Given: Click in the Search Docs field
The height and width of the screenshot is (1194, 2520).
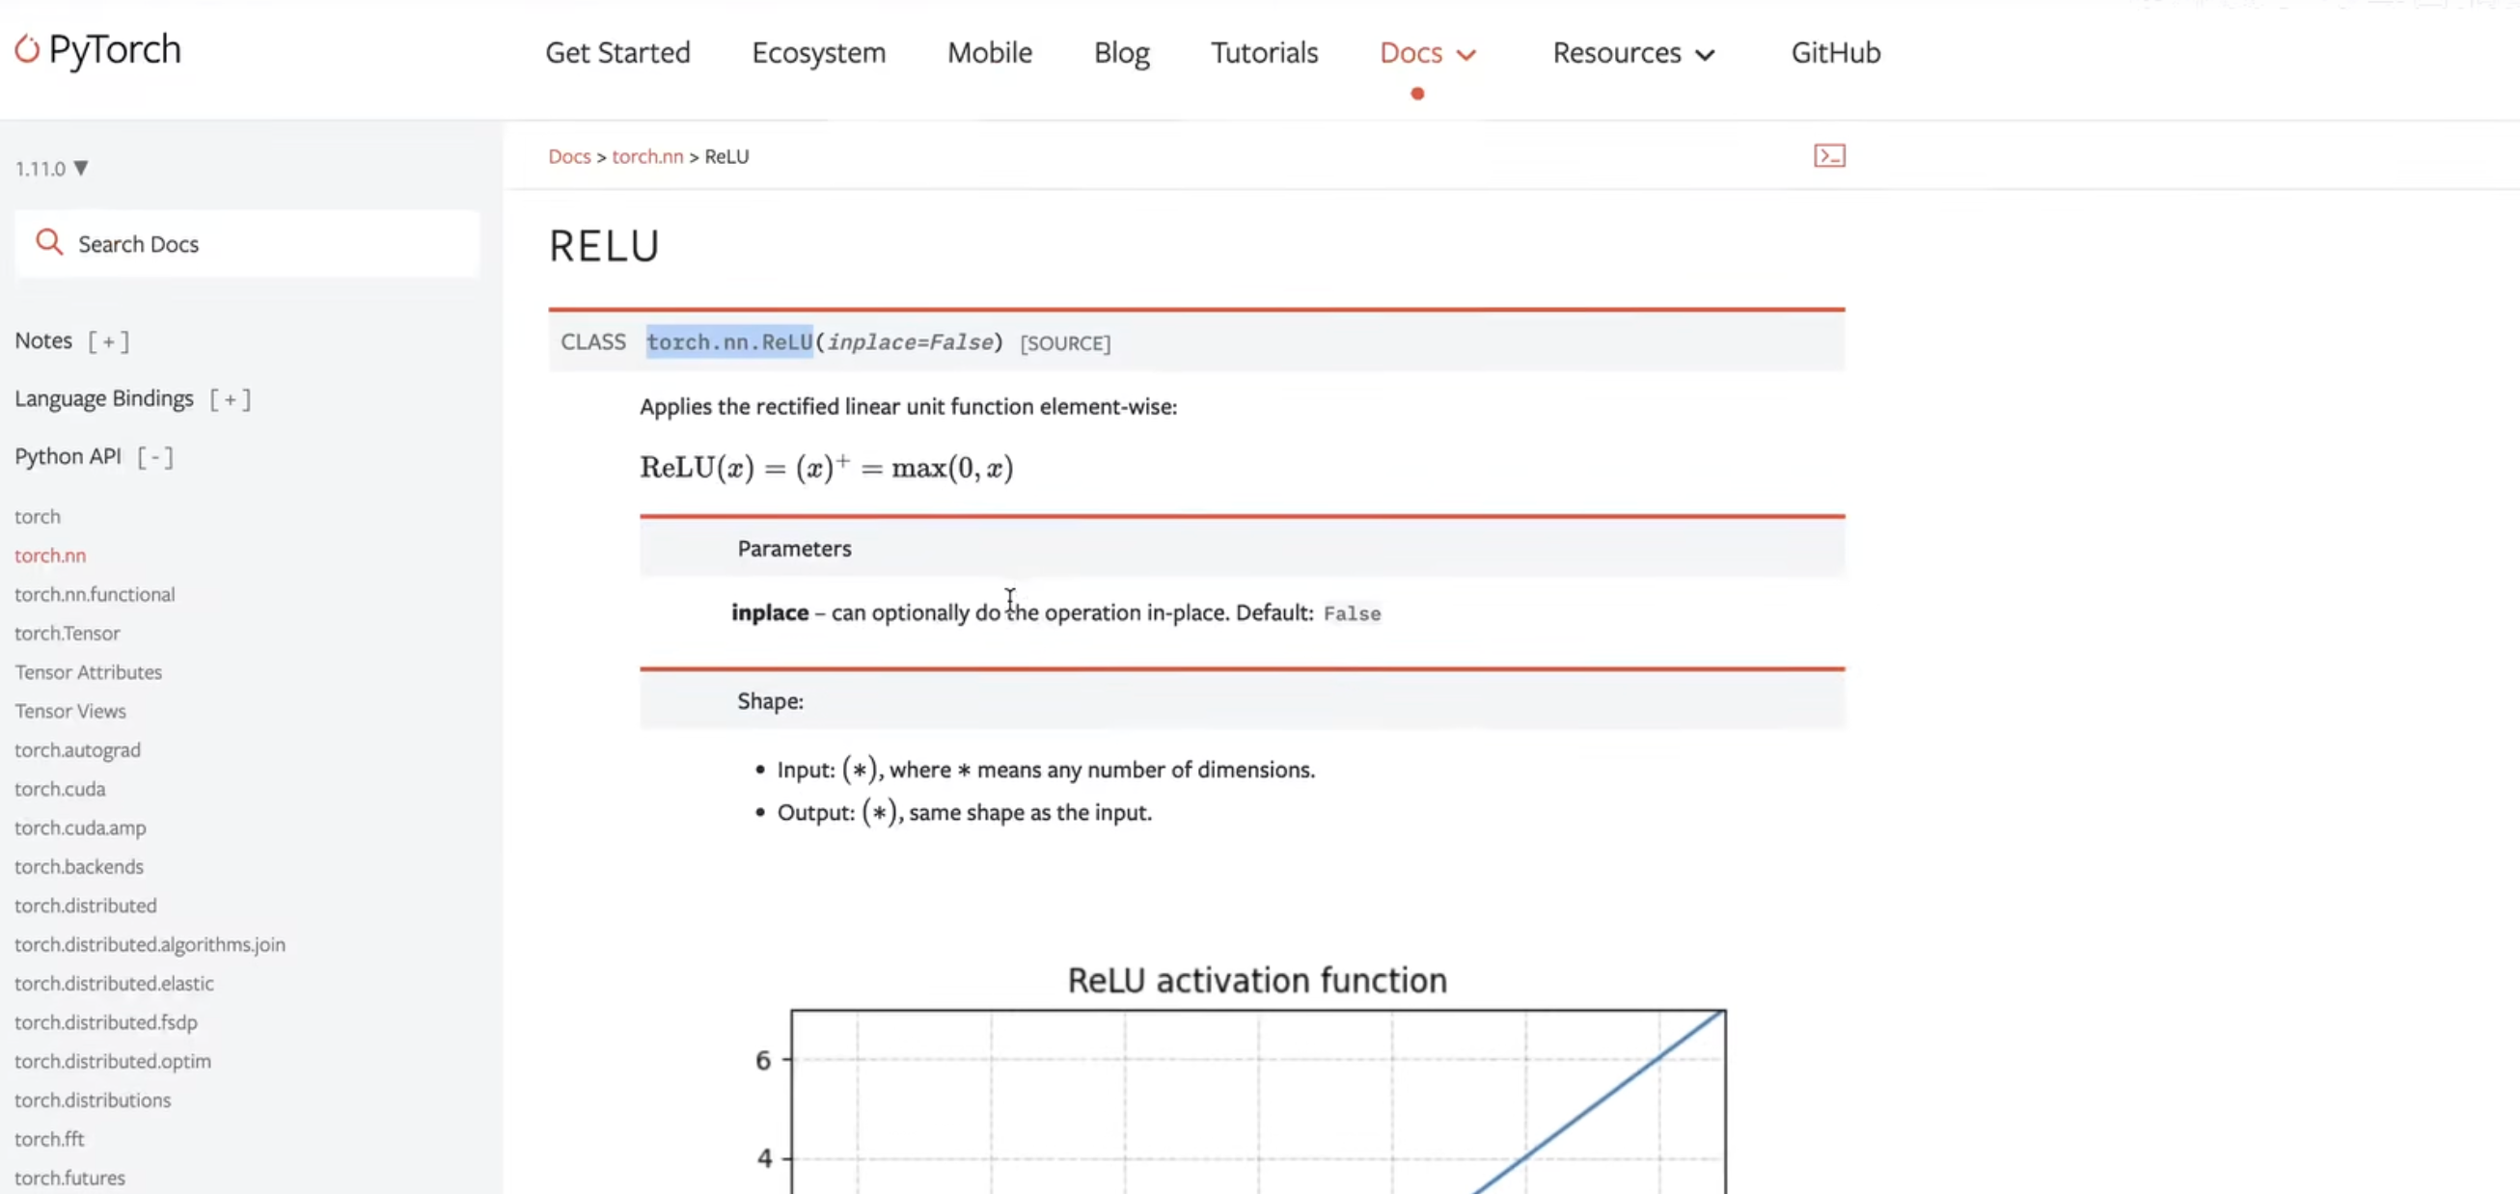Looking at the screenshot, I should tap(248, 243).
